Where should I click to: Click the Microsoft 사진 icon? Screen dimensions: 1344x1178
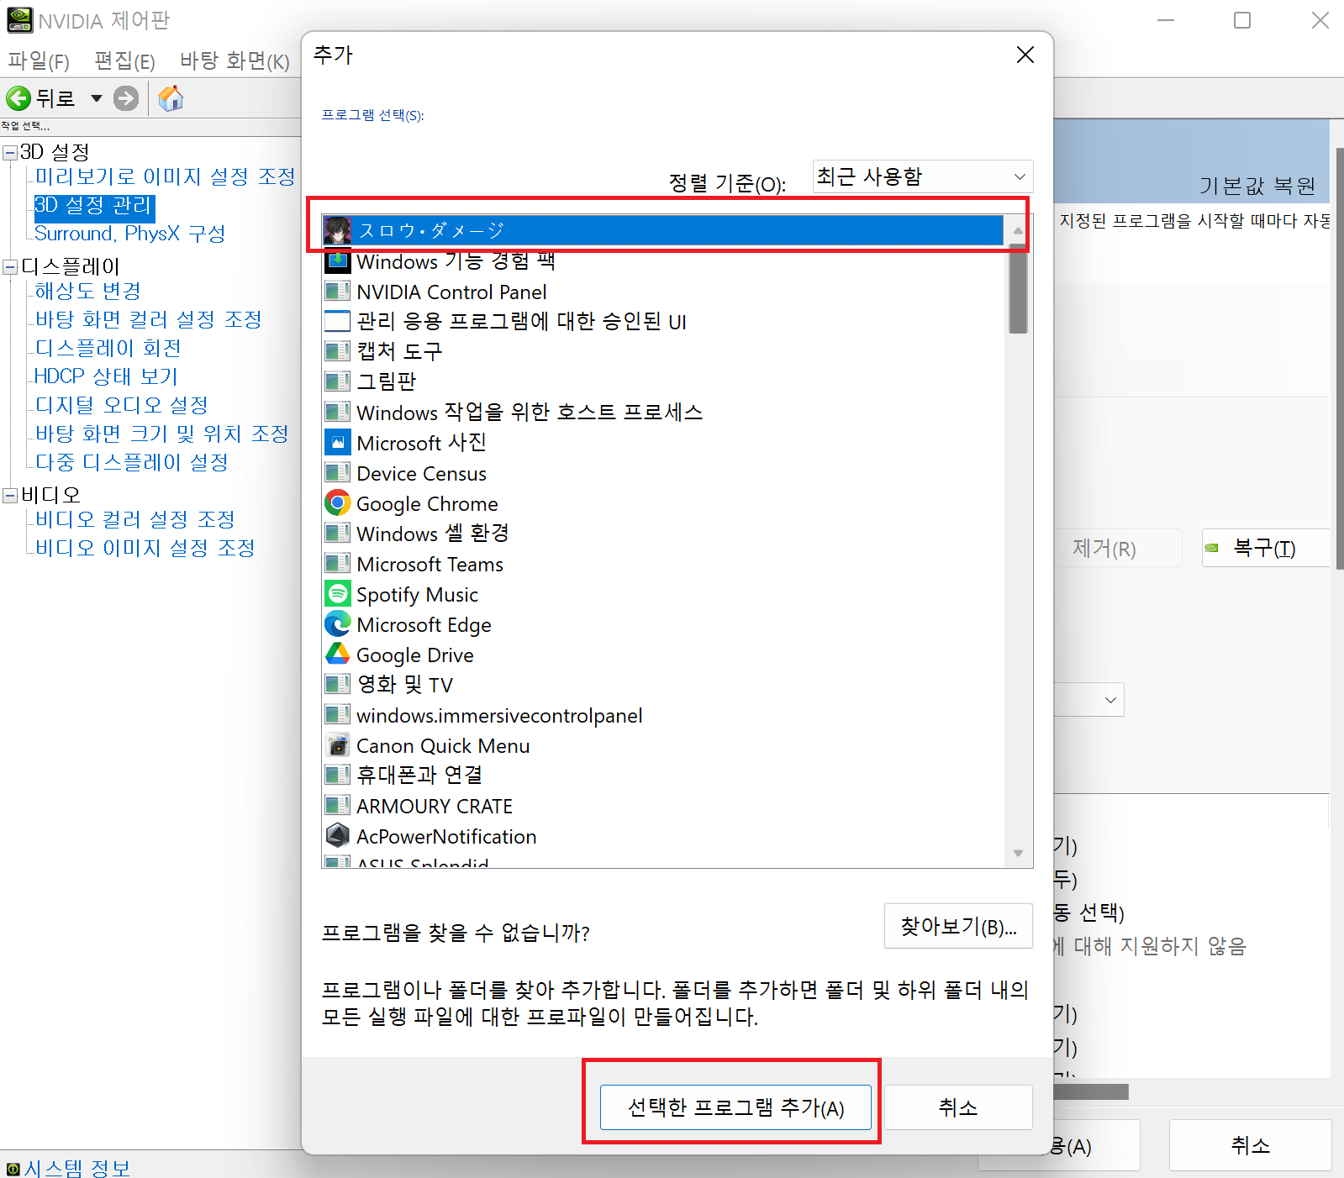point(338,443)
